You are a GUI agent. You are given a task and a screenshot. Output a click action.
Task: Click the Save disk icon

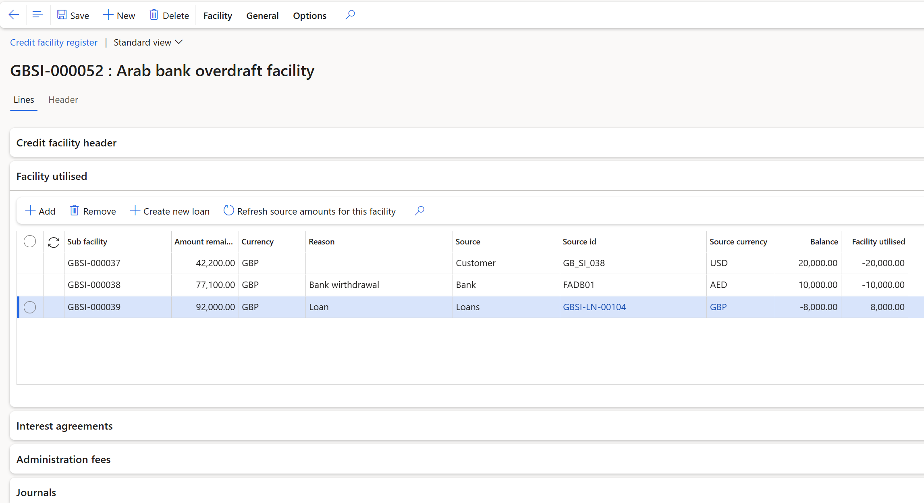62,15
